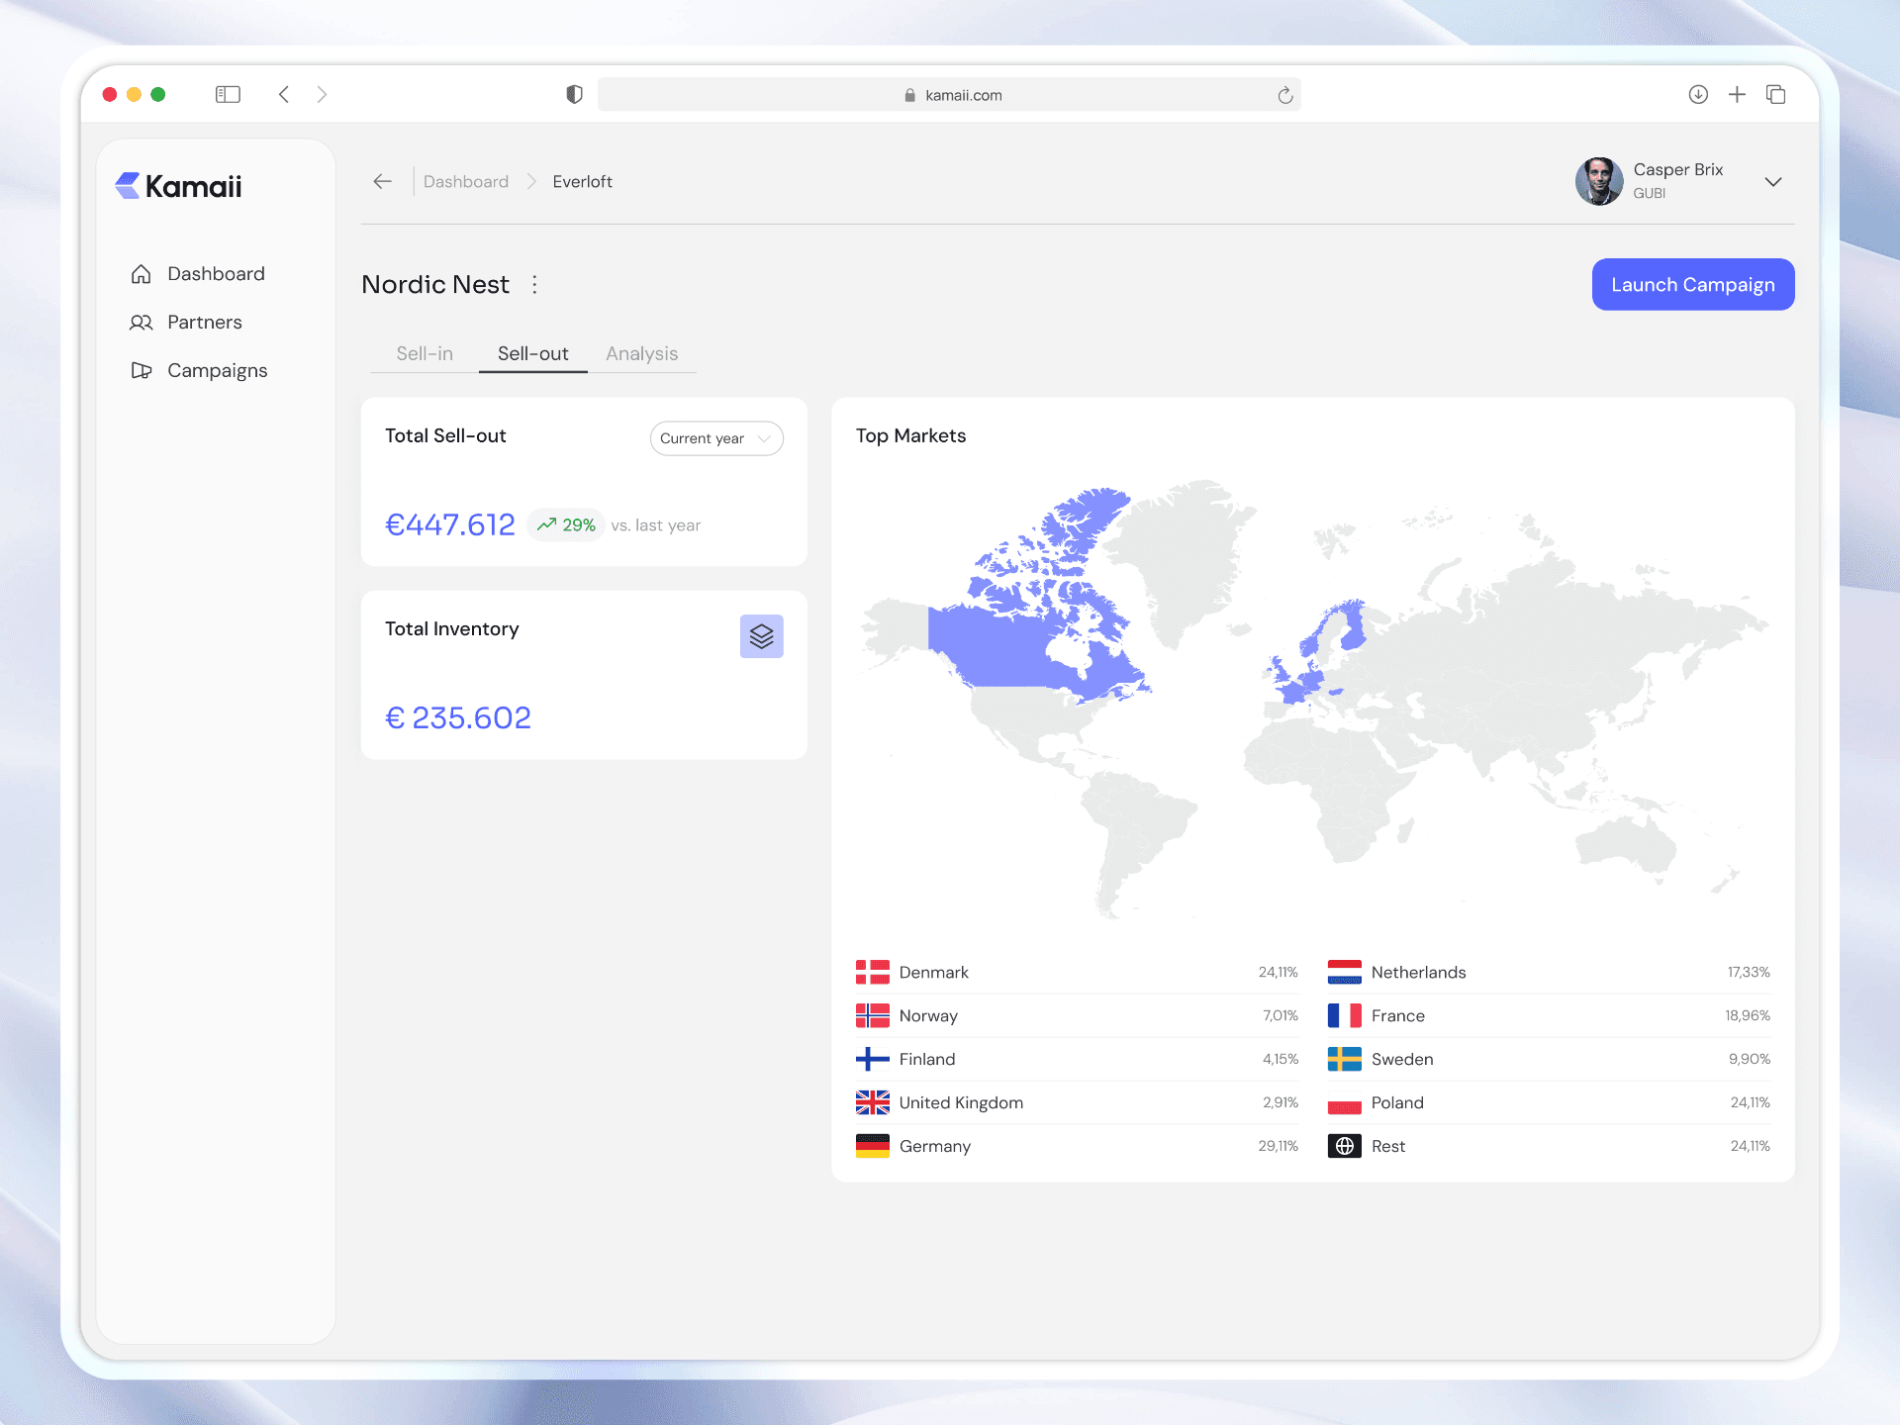This screenshot has width=1900, height=1425.
Task: Click the browser reload icon
Action: coord(1284,95)
